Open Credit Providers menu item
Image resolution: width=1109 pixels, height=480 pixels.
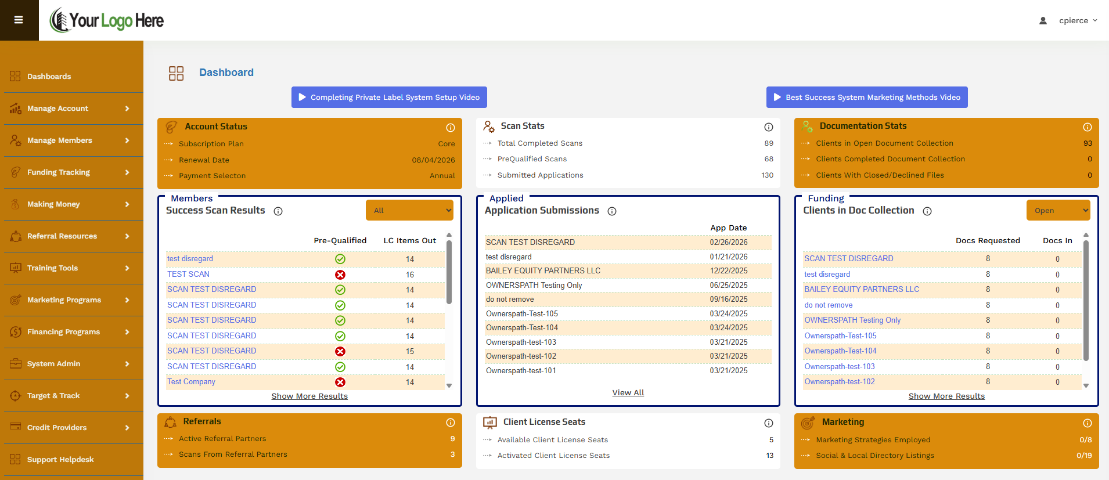(x=74, y=428)
